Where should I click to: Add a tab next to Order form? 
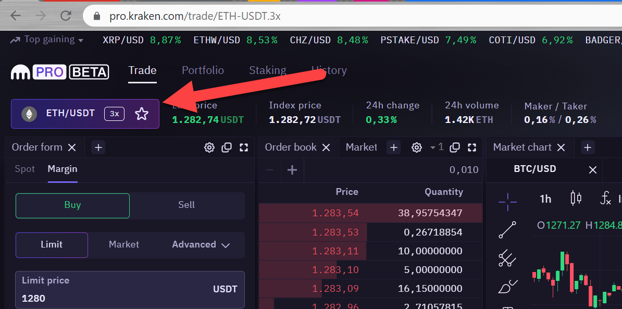point(98,147)
